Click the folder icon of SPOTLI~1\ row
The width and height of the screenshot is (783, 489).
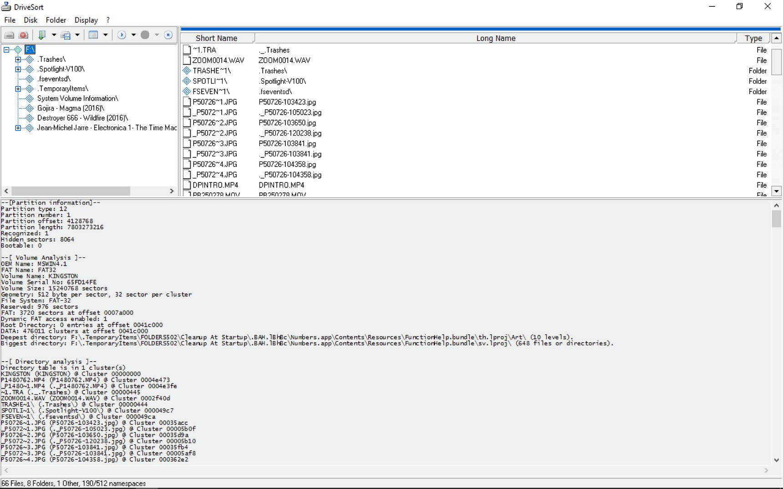(187, 81)
